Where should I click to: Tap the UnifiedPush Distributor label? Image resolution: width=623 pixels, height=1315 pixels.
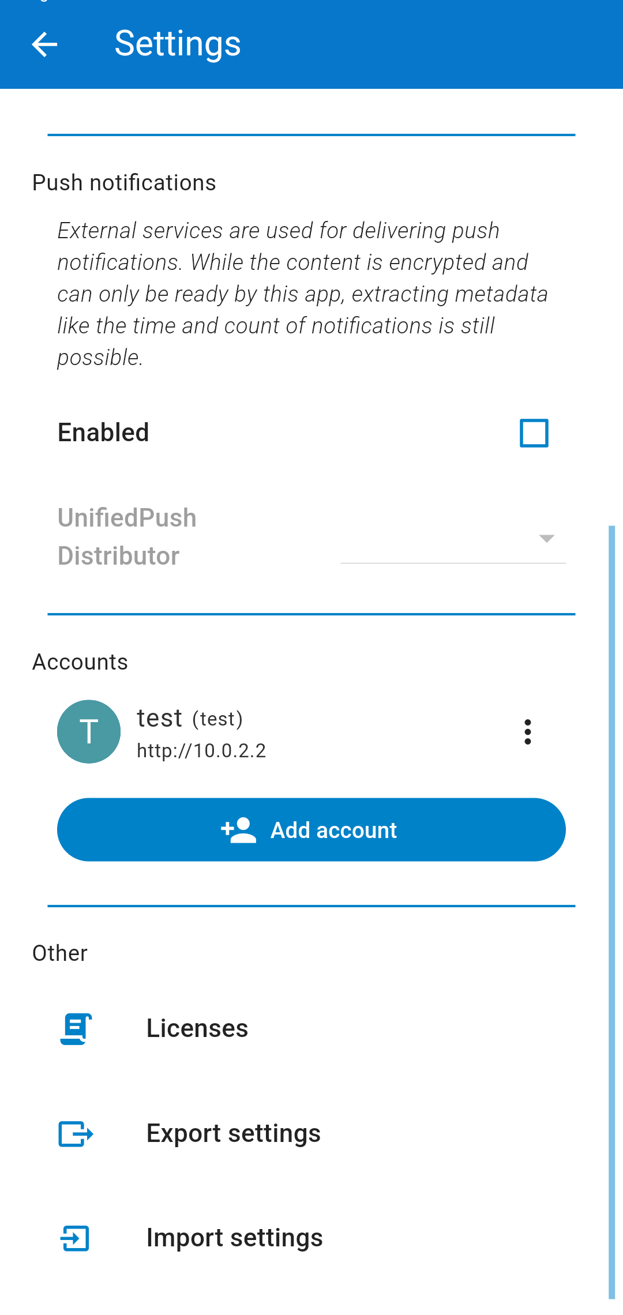pyautogui.click(x=127, y=537)
